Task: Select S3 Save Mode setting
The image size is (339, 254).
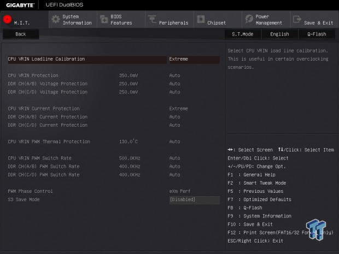Action: [24, 199]
